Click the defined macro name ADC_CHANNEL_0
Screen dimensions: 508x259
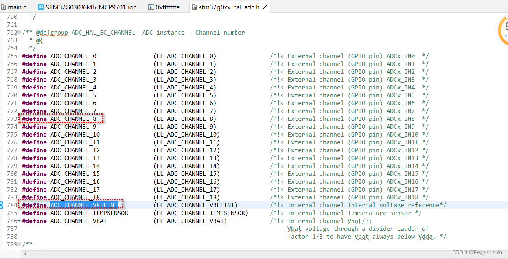pyautogui.click(x=73, y=56)
